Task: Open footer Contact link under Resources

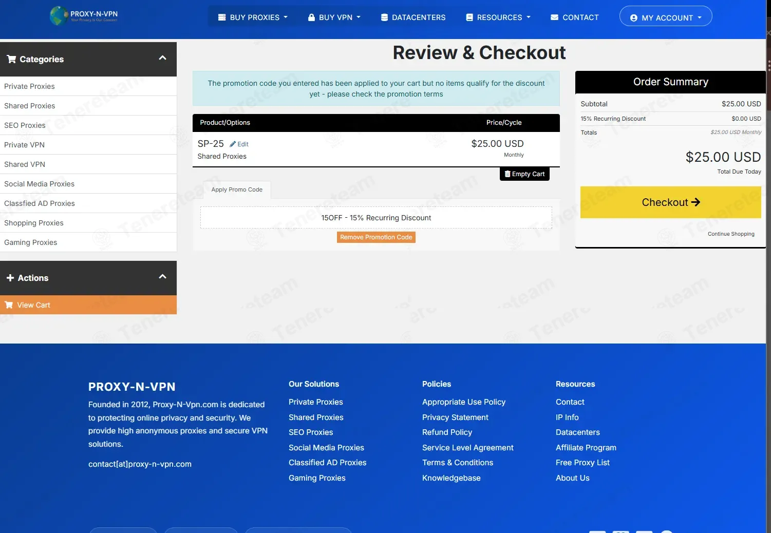Action: (x=570, y=402)
